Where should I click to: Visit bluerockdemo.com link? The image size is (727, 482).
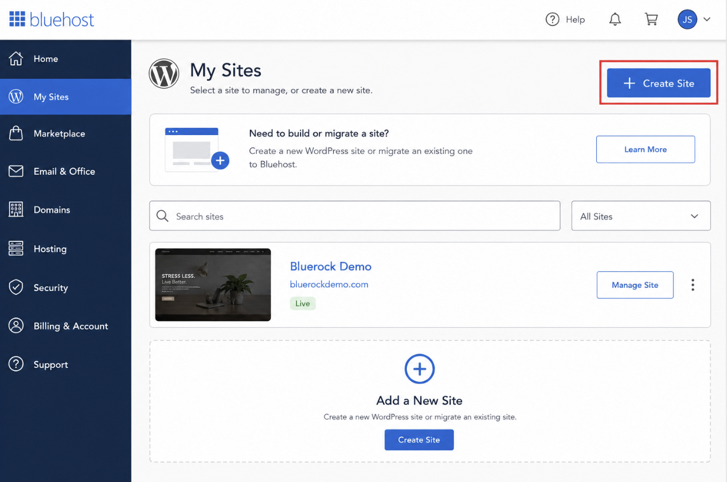click(x=329, y=284)
